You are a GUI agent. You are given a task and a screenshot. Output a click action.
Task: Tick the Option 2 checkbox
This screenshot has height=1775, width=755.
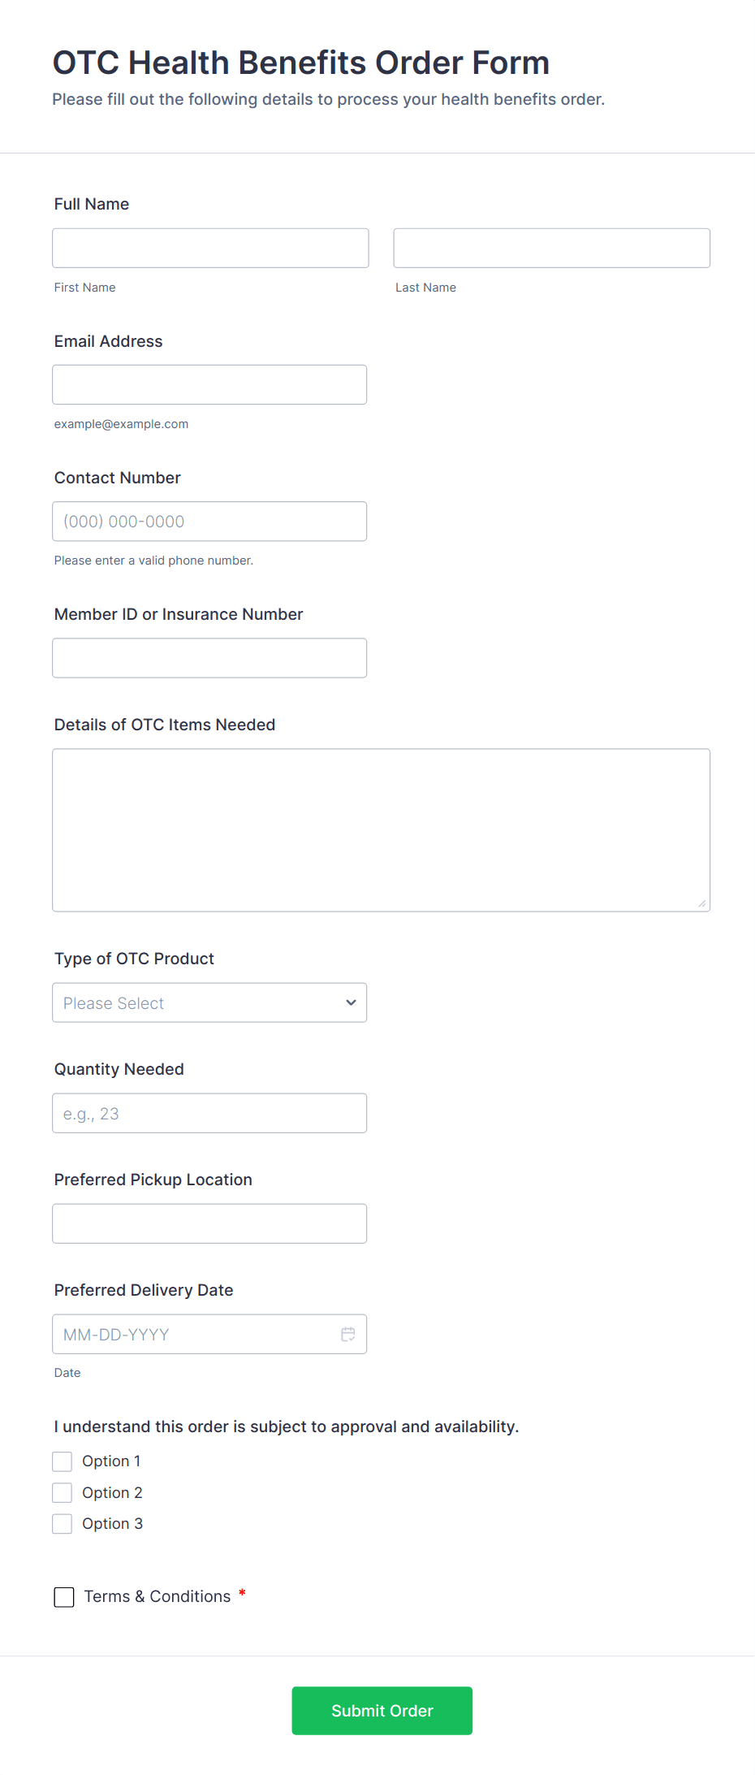[x=63, y=1492]
